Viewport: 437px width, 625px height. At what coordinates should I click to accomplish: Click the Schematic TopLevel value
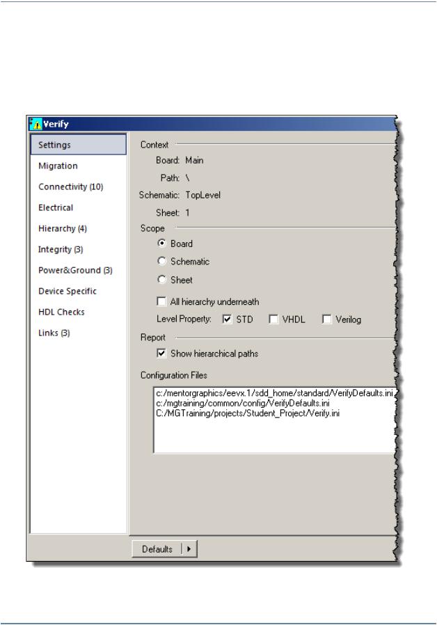point(202,196)
